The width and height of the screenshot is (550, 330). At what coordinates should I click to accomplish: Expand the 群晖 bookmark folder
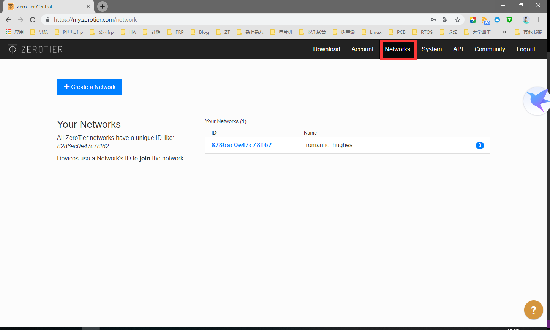(x=151, y=32)
